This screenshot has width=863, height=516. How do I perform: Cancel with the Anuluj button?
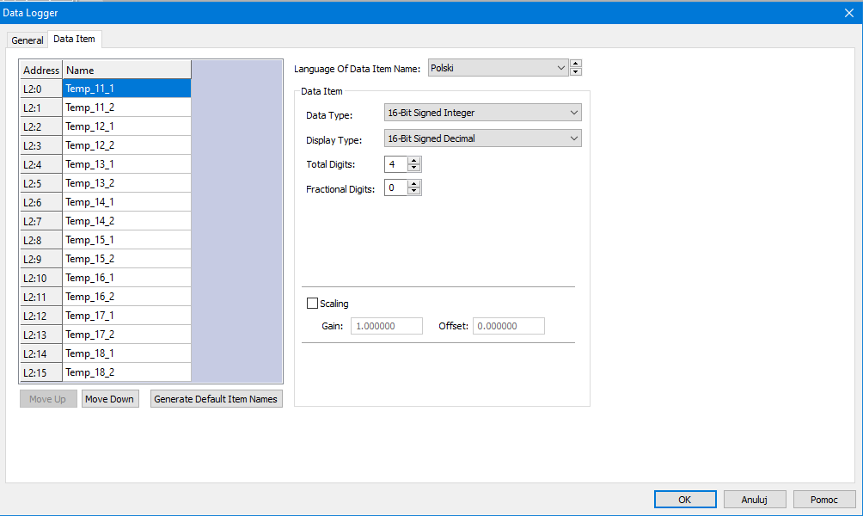[x=755, y=499]
